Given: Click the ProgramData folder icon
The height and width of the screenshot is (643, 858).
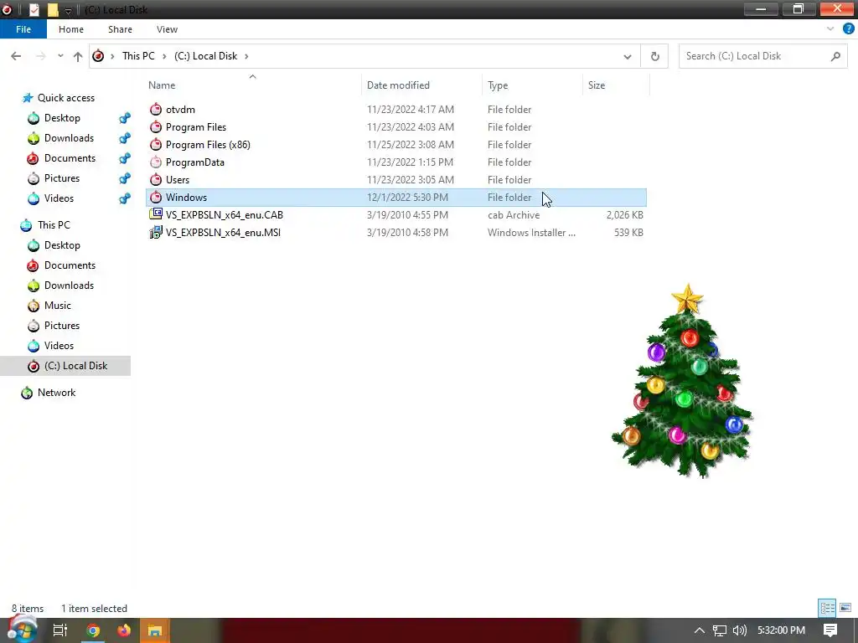Looking at the screenshot, I should coord(156,162).
